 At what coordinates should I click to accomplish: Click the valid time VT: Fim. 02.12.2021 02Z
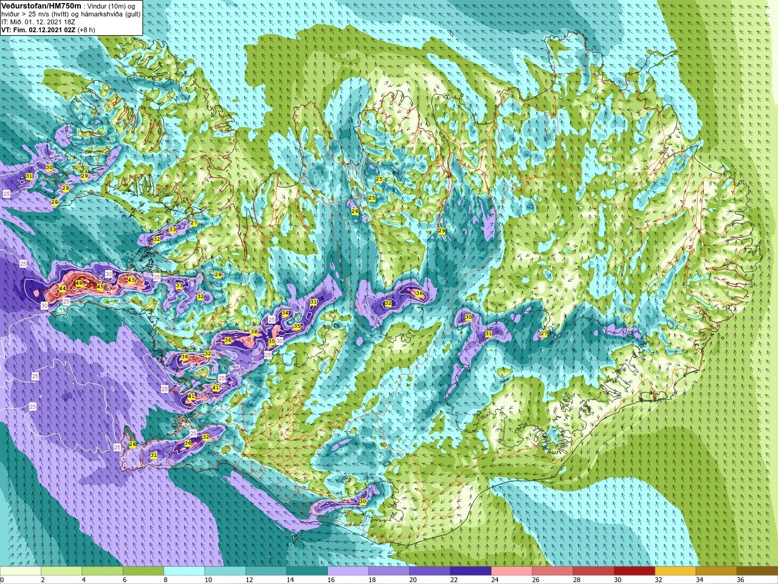38,30
